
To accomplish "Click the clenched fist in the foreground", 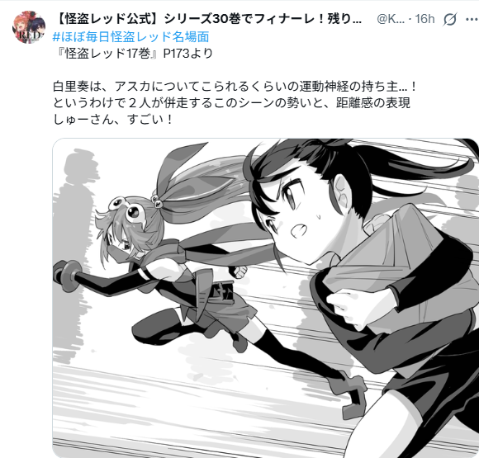I will (347, 305).
